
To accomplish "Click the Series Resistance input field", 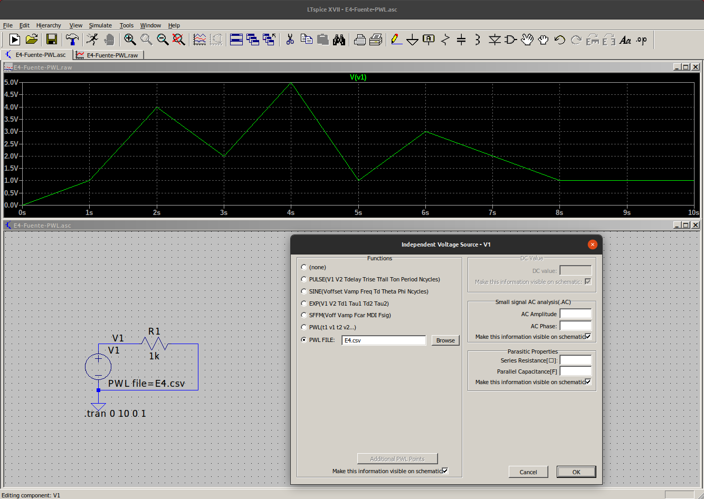I will coord(576,360).
